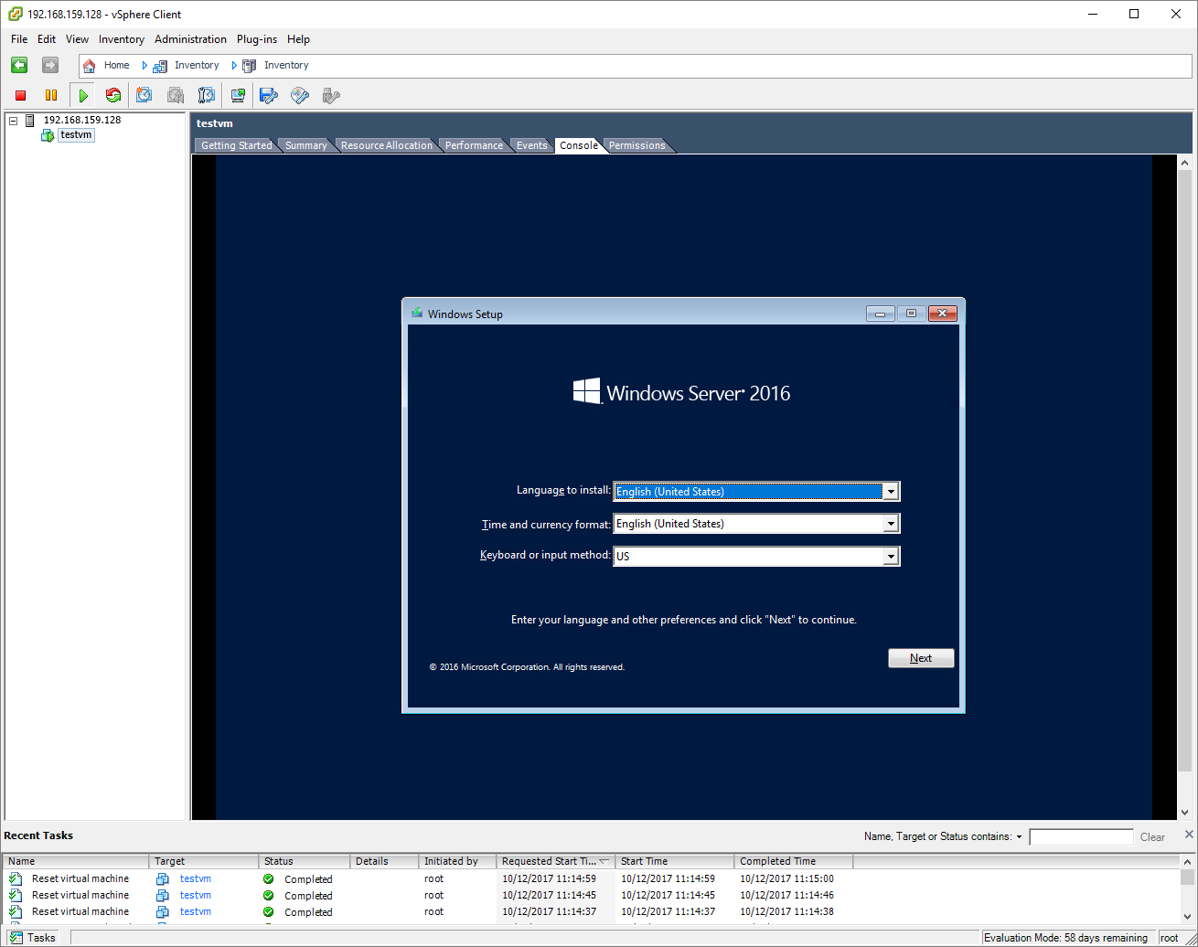Open testvm link in first task row
Screen dimensions: 1198x947
point(196,878)
